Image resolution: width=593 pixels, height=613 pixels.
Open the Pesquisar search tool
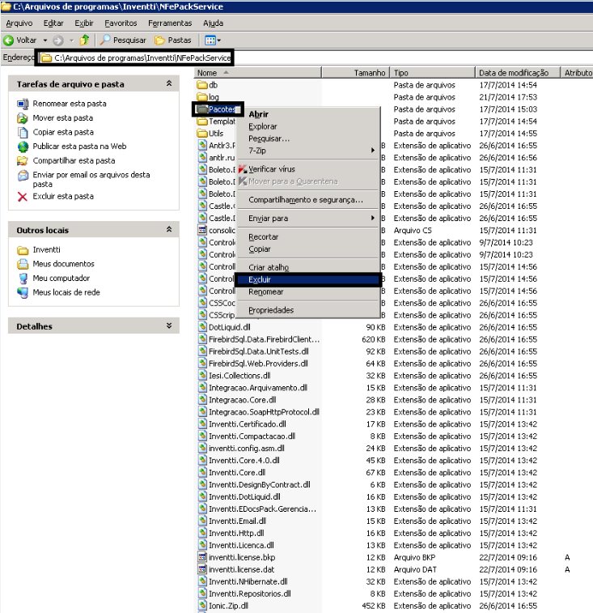(x=123, y=40)
